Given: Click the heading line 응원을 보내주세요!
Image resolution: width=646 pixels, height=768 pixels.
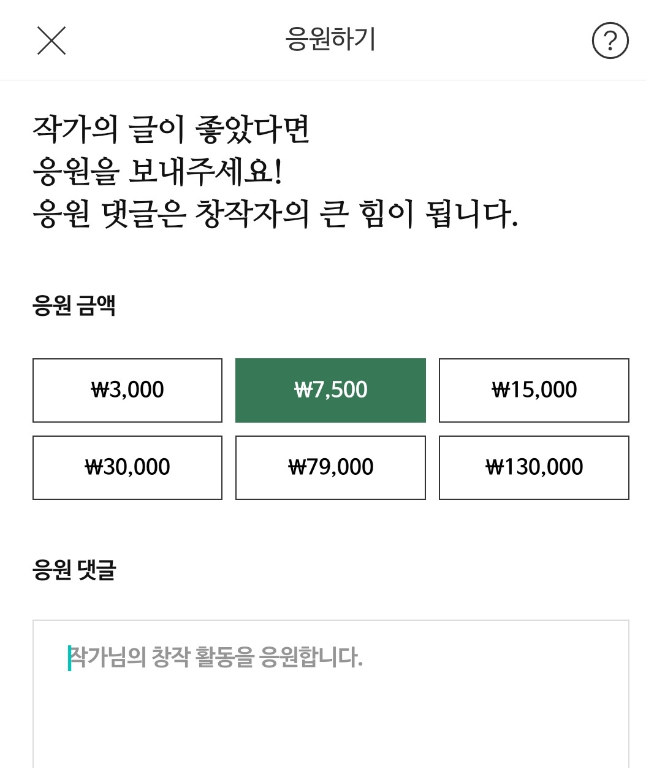Looking at the screenshot, I should [x=158, y=172].
